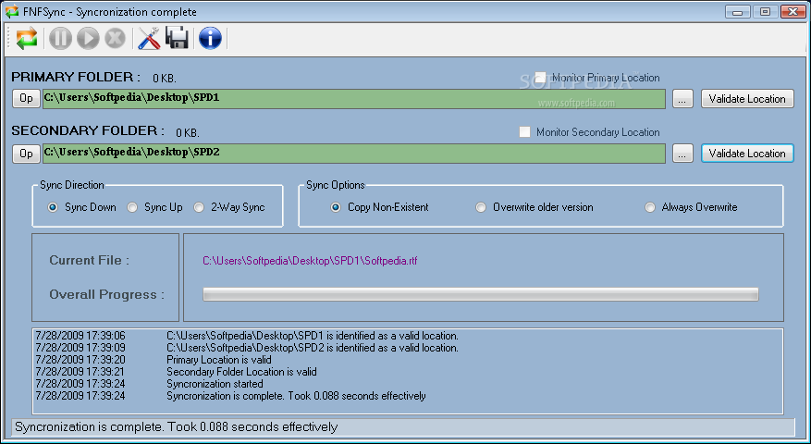Click the primary folder path field SPD1
Image resolution: width=811 pixels, height=444 pixels.
[354, 99]
